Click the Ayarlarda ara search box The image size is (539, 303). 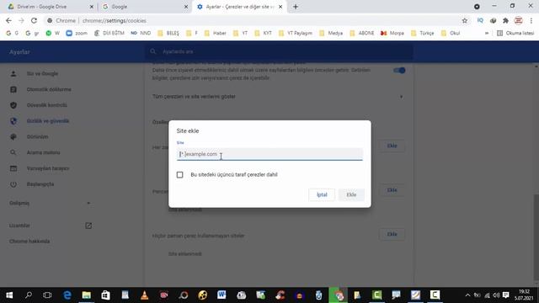(x=279, y=51)
